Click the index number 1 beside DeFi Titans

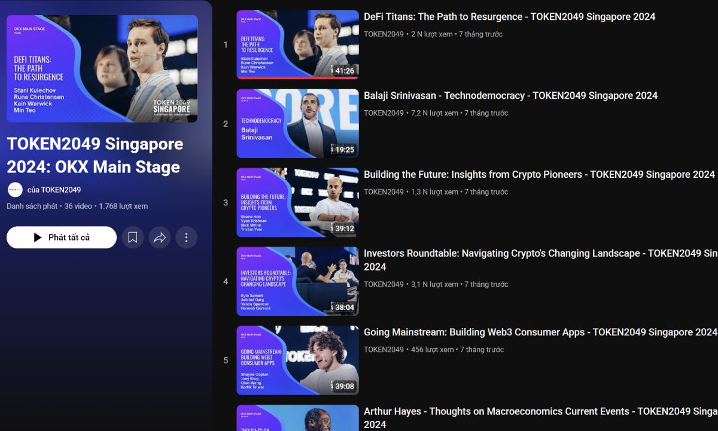tap(226, 45)
